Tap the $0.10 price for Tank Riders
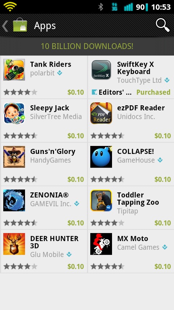174x310 pixels. point(76,92)
